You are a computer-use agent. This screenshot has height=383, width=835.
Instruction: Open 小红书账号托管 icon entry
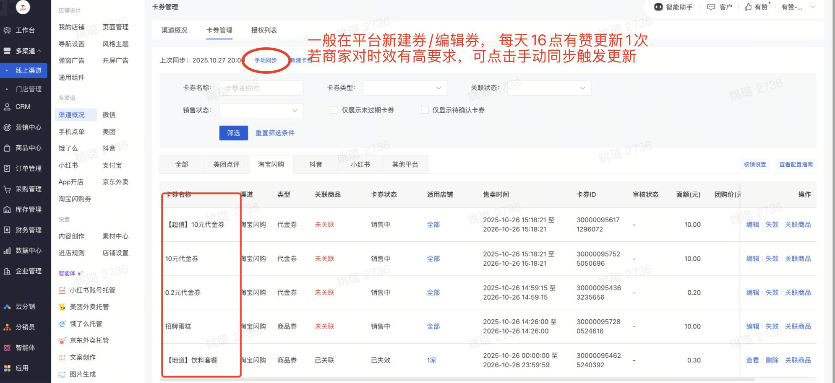(x=62, y=290)
